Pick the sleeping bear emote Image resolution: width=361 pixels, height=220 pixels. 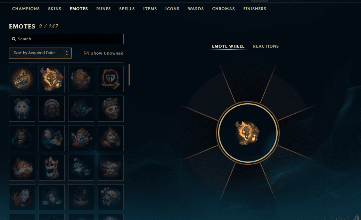[x=81, y=79]
